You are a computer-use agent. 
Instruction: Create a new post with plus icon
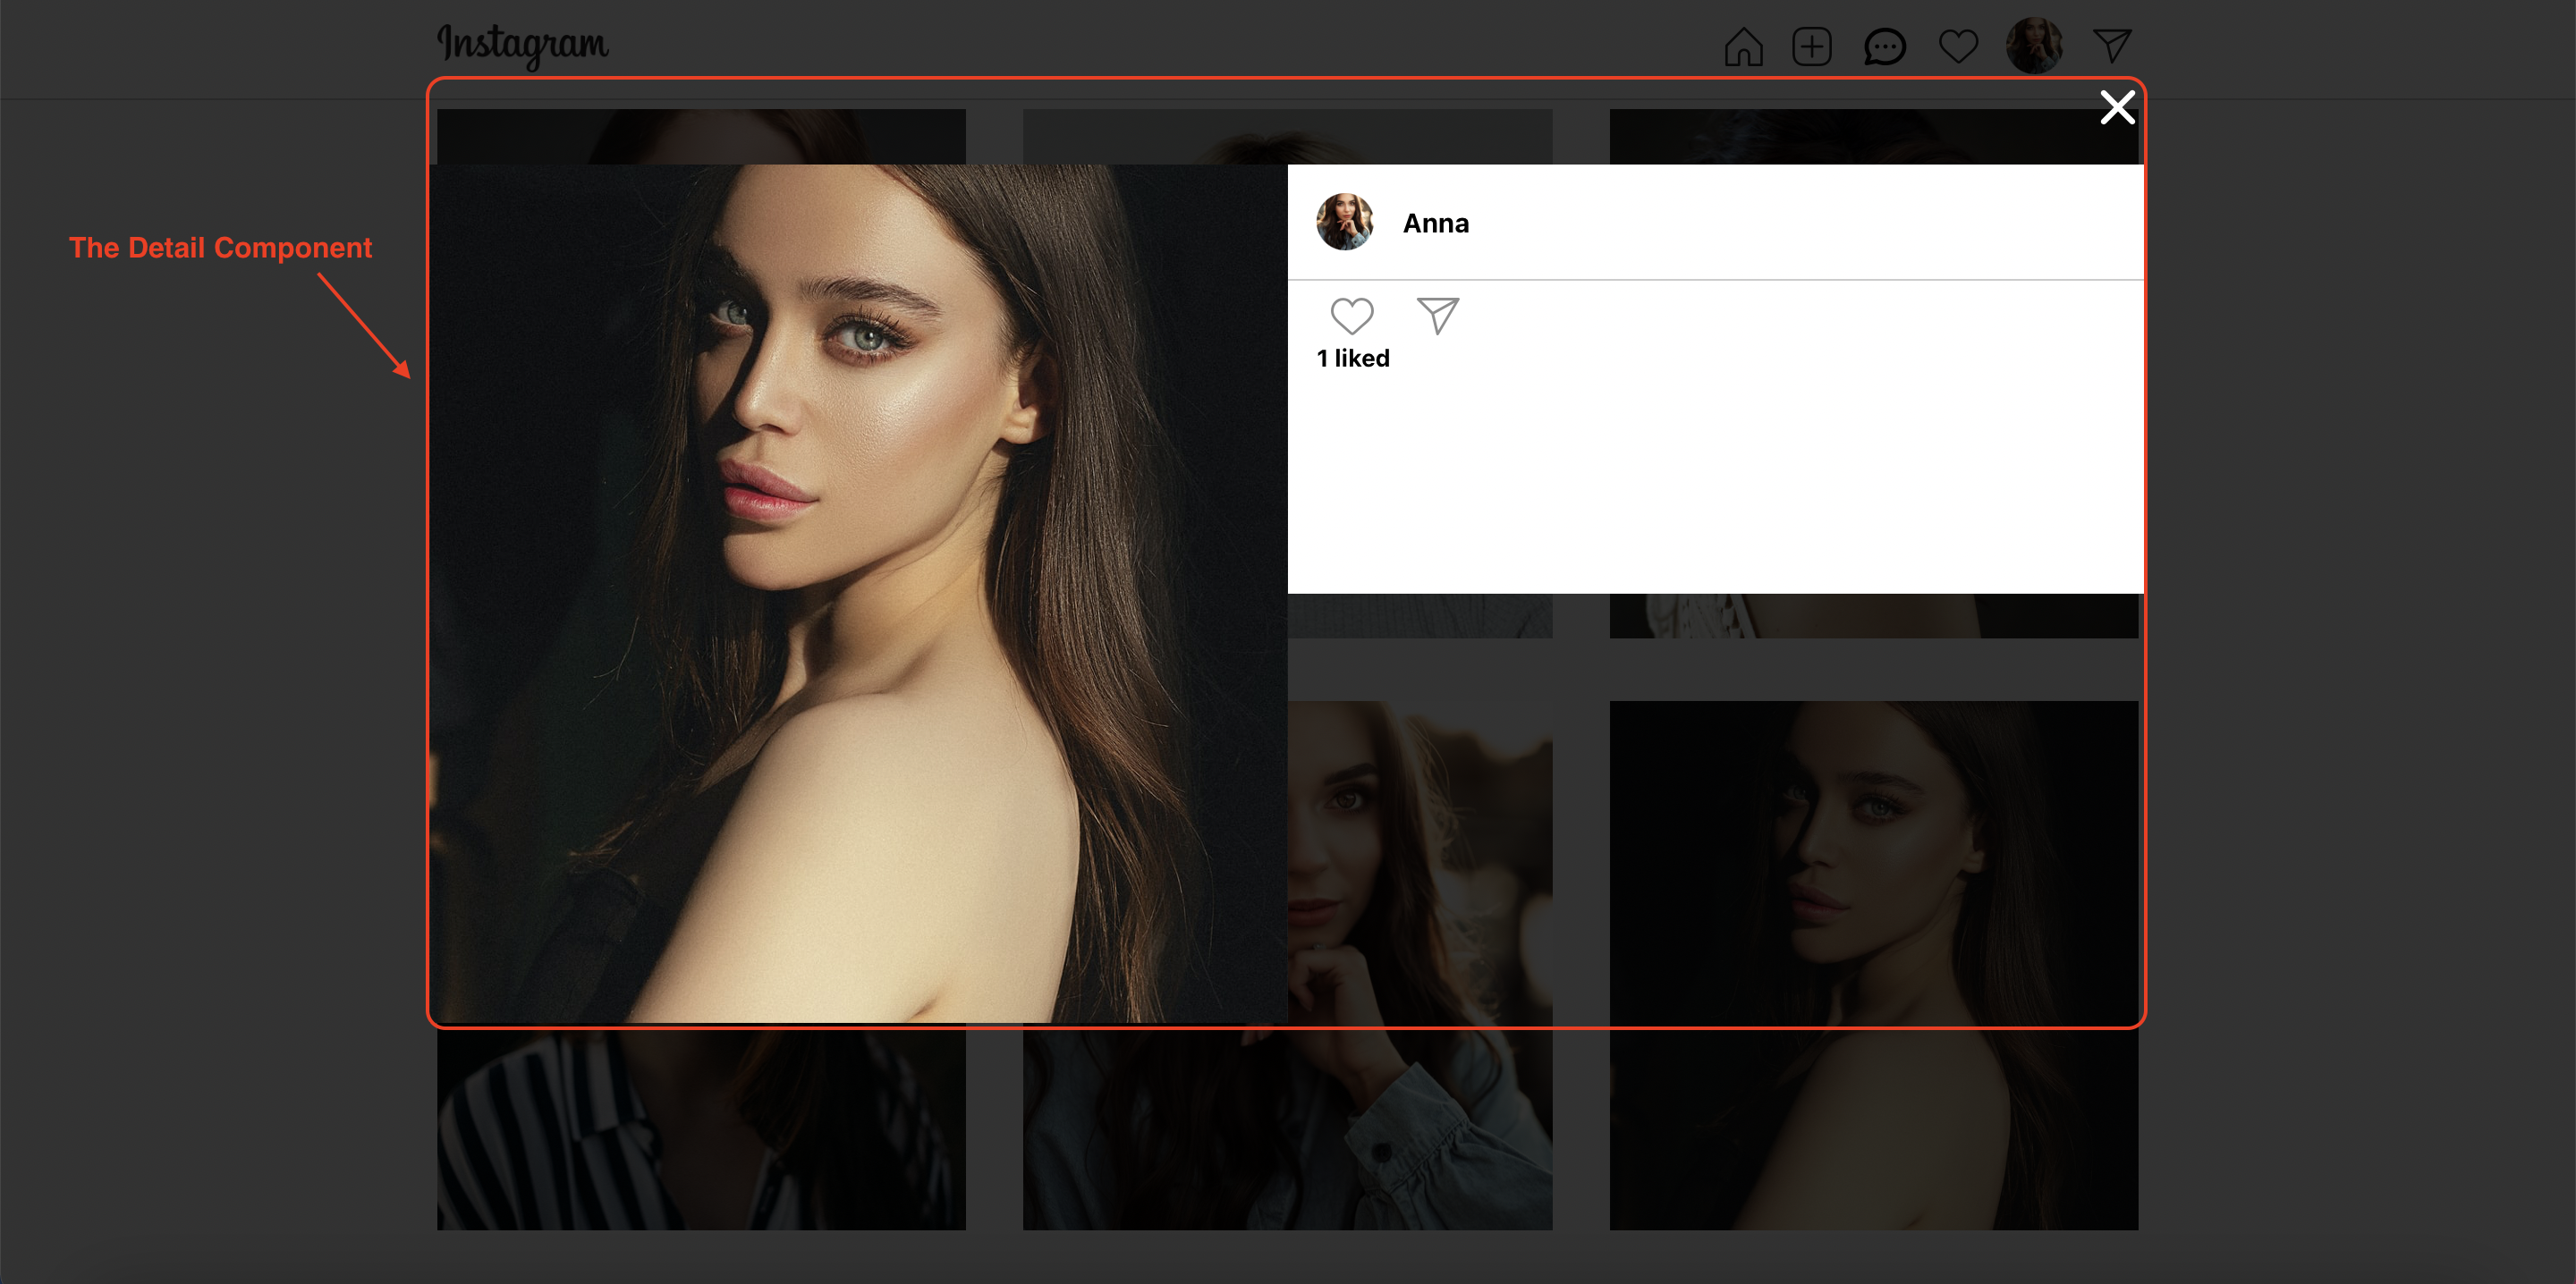(x=1811, y=46)
